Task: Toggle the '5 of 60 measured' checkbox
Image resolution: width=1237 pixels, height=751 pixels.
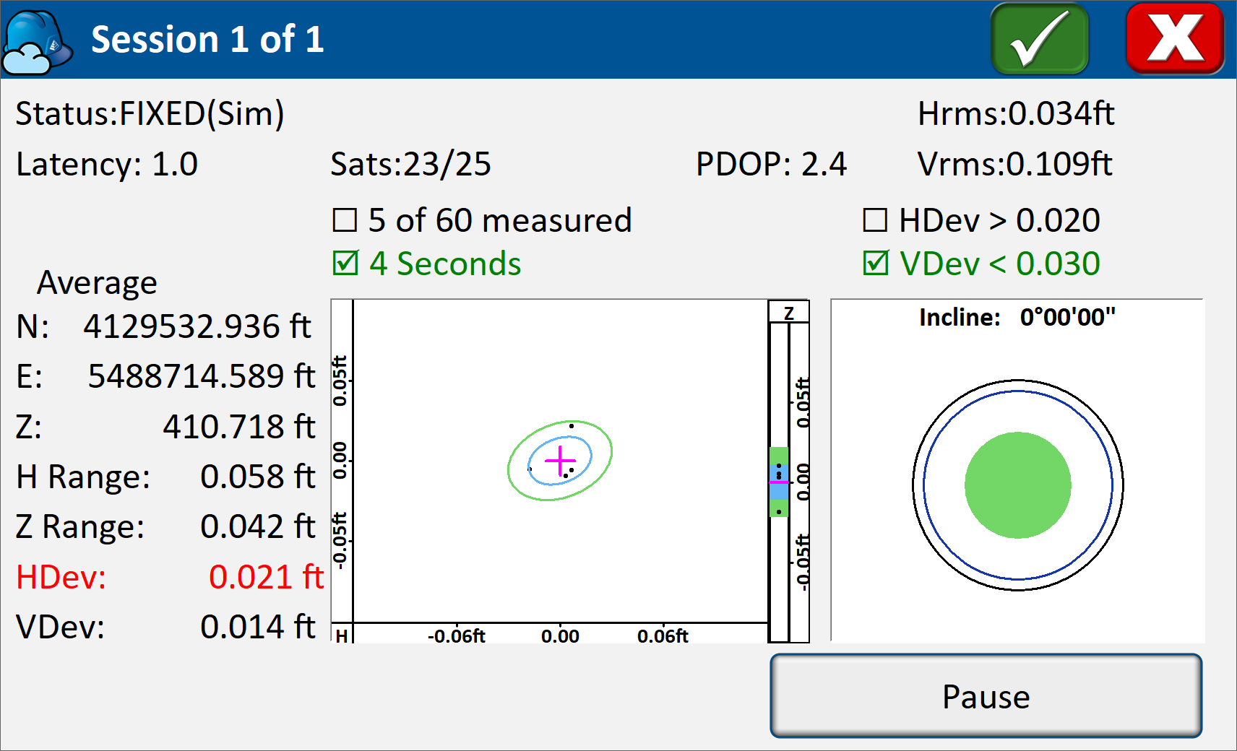Action: click(345, 220)
